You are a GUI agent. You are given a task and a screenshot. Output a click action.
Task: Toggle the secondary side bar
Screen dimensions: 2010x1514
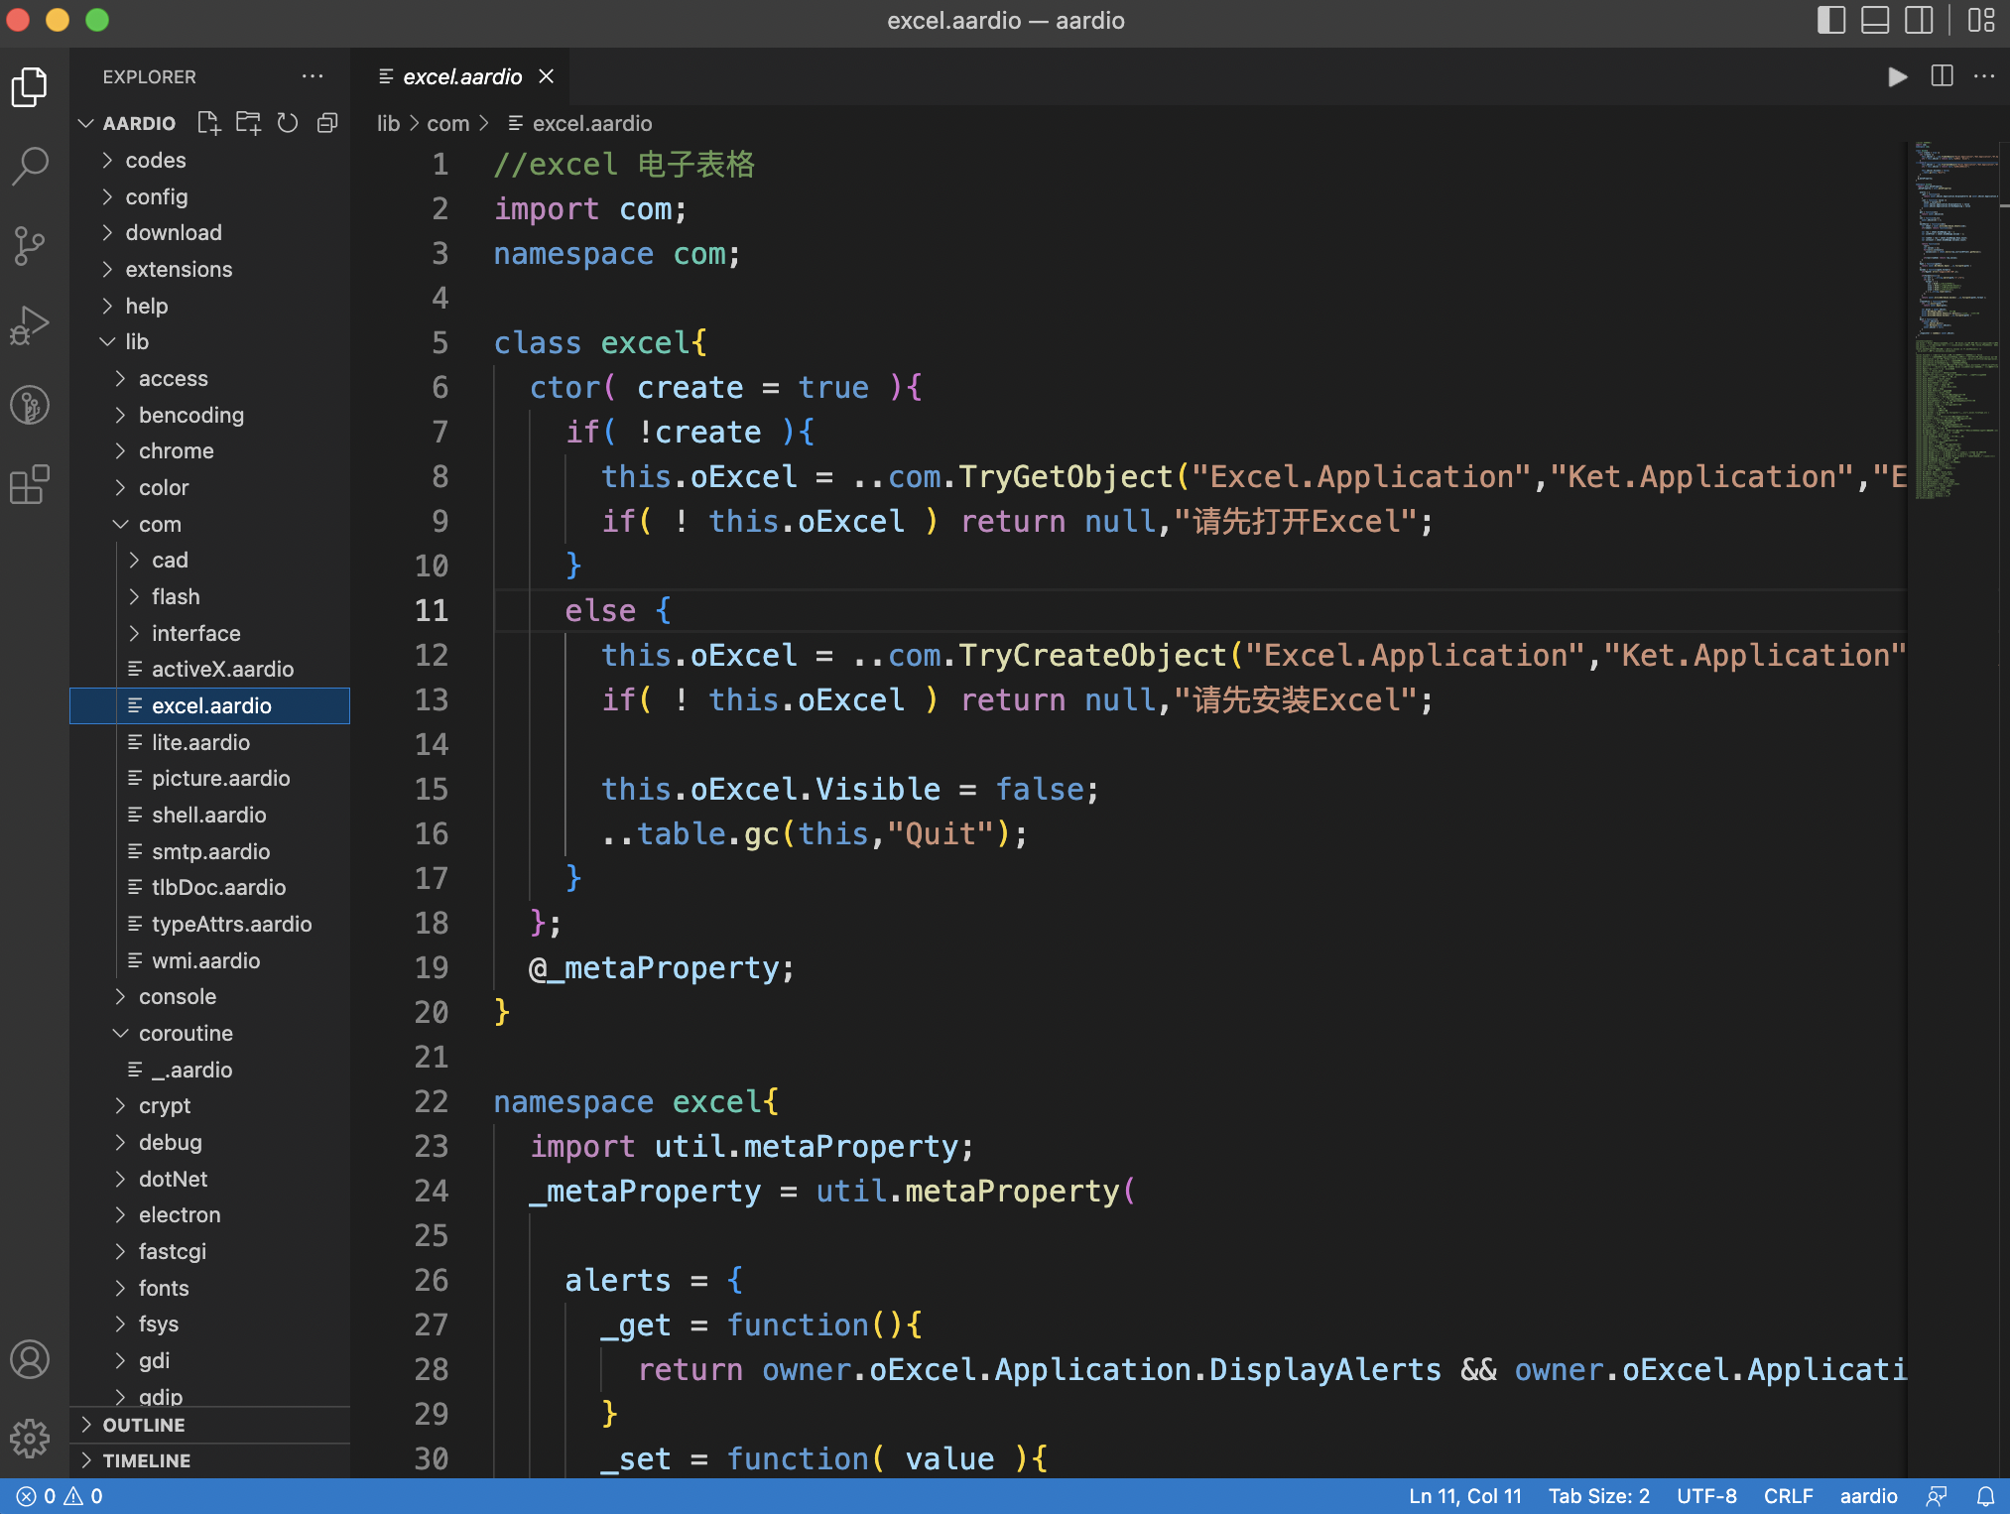click(x=1921, y=20)
